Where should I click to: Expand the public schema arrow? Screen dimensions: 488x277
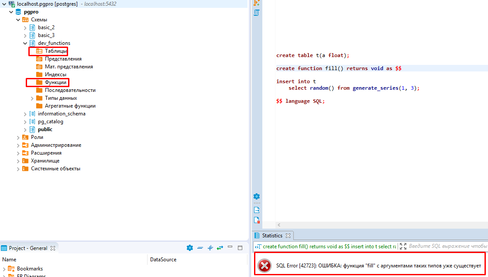click(x=25, y=129)
